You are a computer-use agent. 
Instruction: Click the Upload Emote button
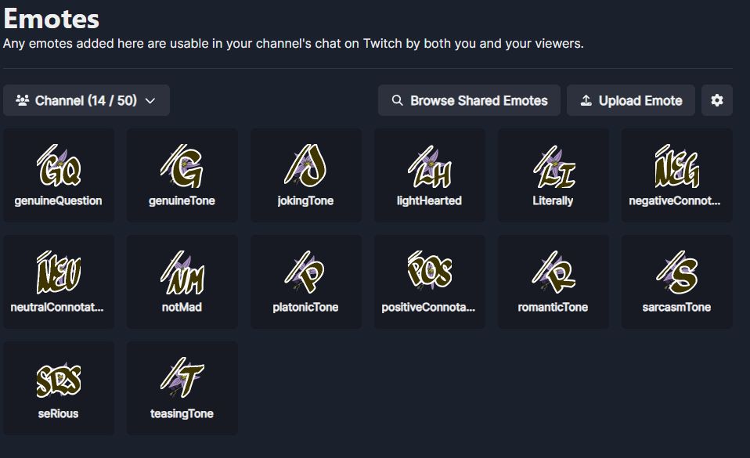[x=630, y=100]
